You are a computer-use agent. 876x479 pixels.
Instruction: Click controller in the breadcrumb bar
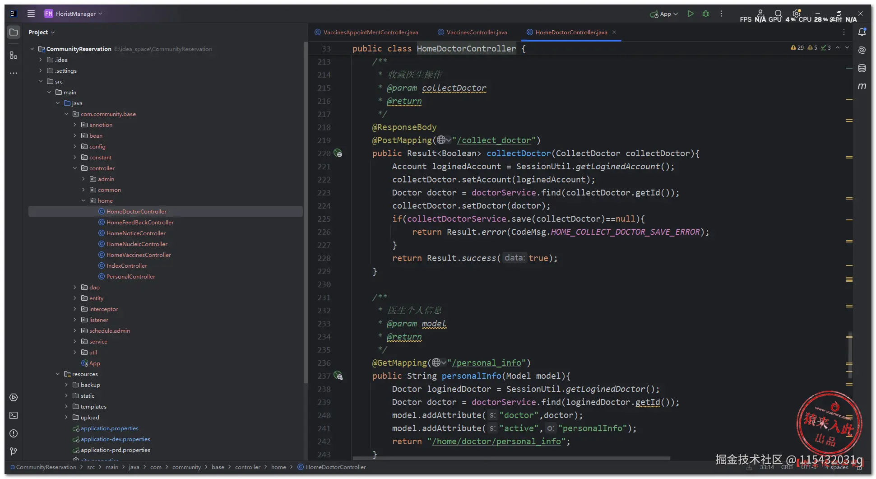247,467
